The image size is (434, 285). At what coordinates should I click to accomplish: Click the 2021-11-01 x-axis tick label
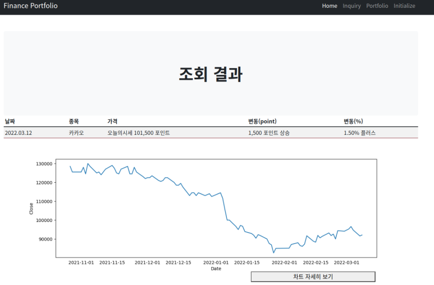pyautogui.click(x=81, y=263)
